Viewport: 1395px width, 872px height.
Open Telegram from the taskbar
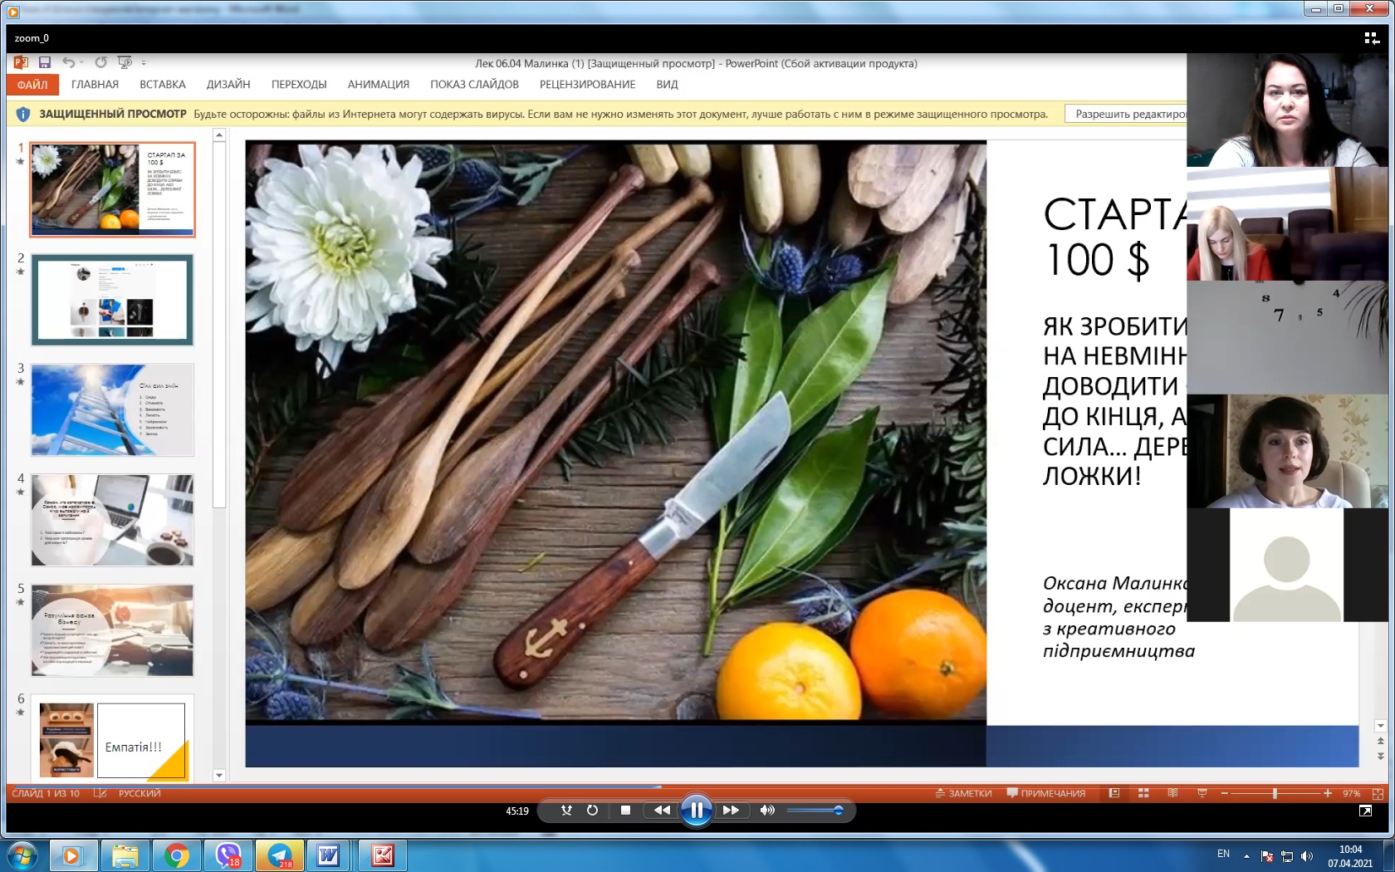[x=280, y=855]
